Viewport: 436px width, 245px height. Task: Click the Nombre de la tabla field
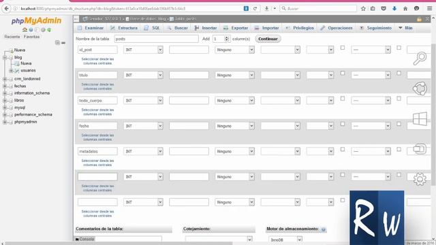pyautogui.click(x=156, y=39)
